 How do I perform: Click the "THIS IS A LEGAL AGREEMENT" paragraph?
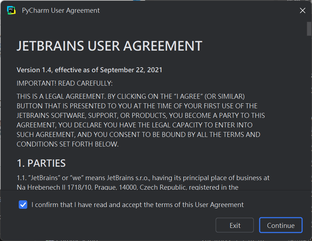[x=141, y=120]
